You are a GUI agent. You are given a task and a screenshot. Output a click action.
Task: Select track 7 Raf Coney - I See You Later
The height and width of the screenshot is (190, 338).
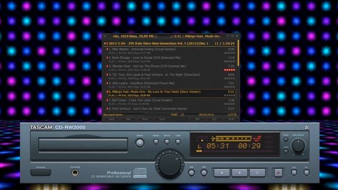tap(171, 102)
